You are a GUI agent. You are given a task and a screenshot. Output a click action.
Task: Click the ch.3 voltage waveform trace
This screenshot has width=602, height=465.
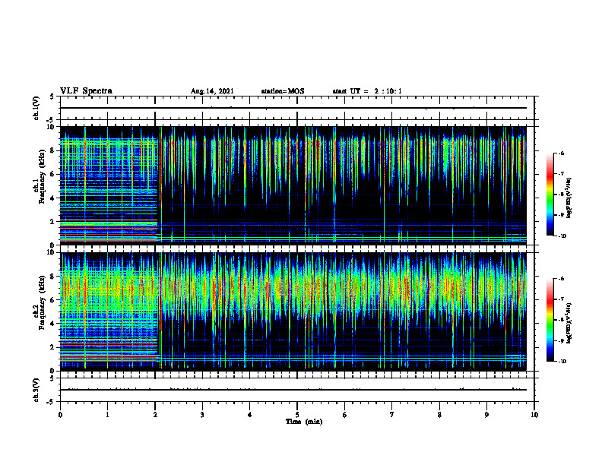point(293,390)
